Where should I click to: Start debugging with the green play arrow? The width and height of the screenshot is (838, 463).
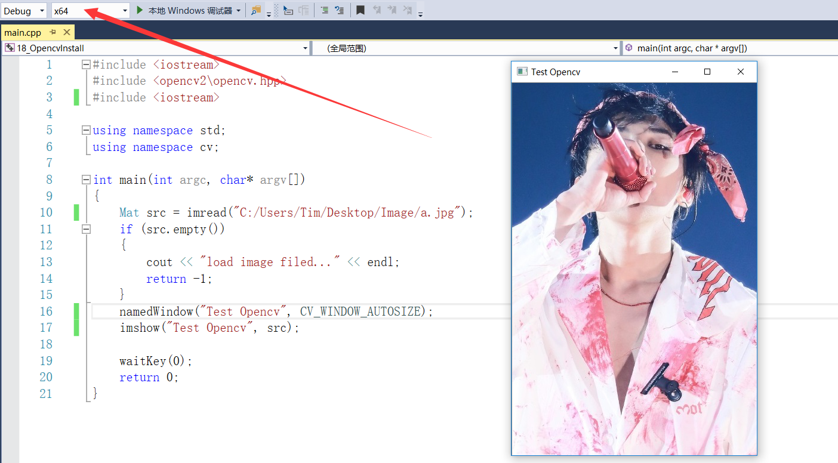click(140, 10)
